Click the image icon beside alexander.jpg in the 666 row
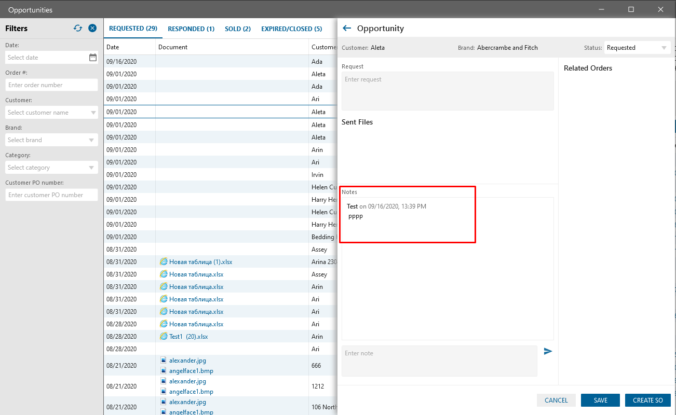The image size is (676, 415). [163, 360]
